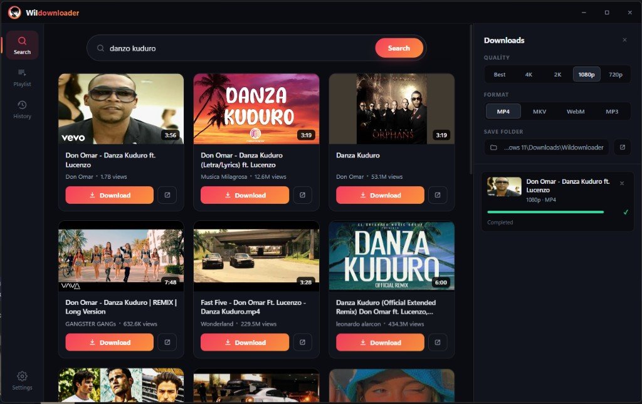Choose WebM format
The width and height of the screenshot is (642, 404).
pos(576,112)
